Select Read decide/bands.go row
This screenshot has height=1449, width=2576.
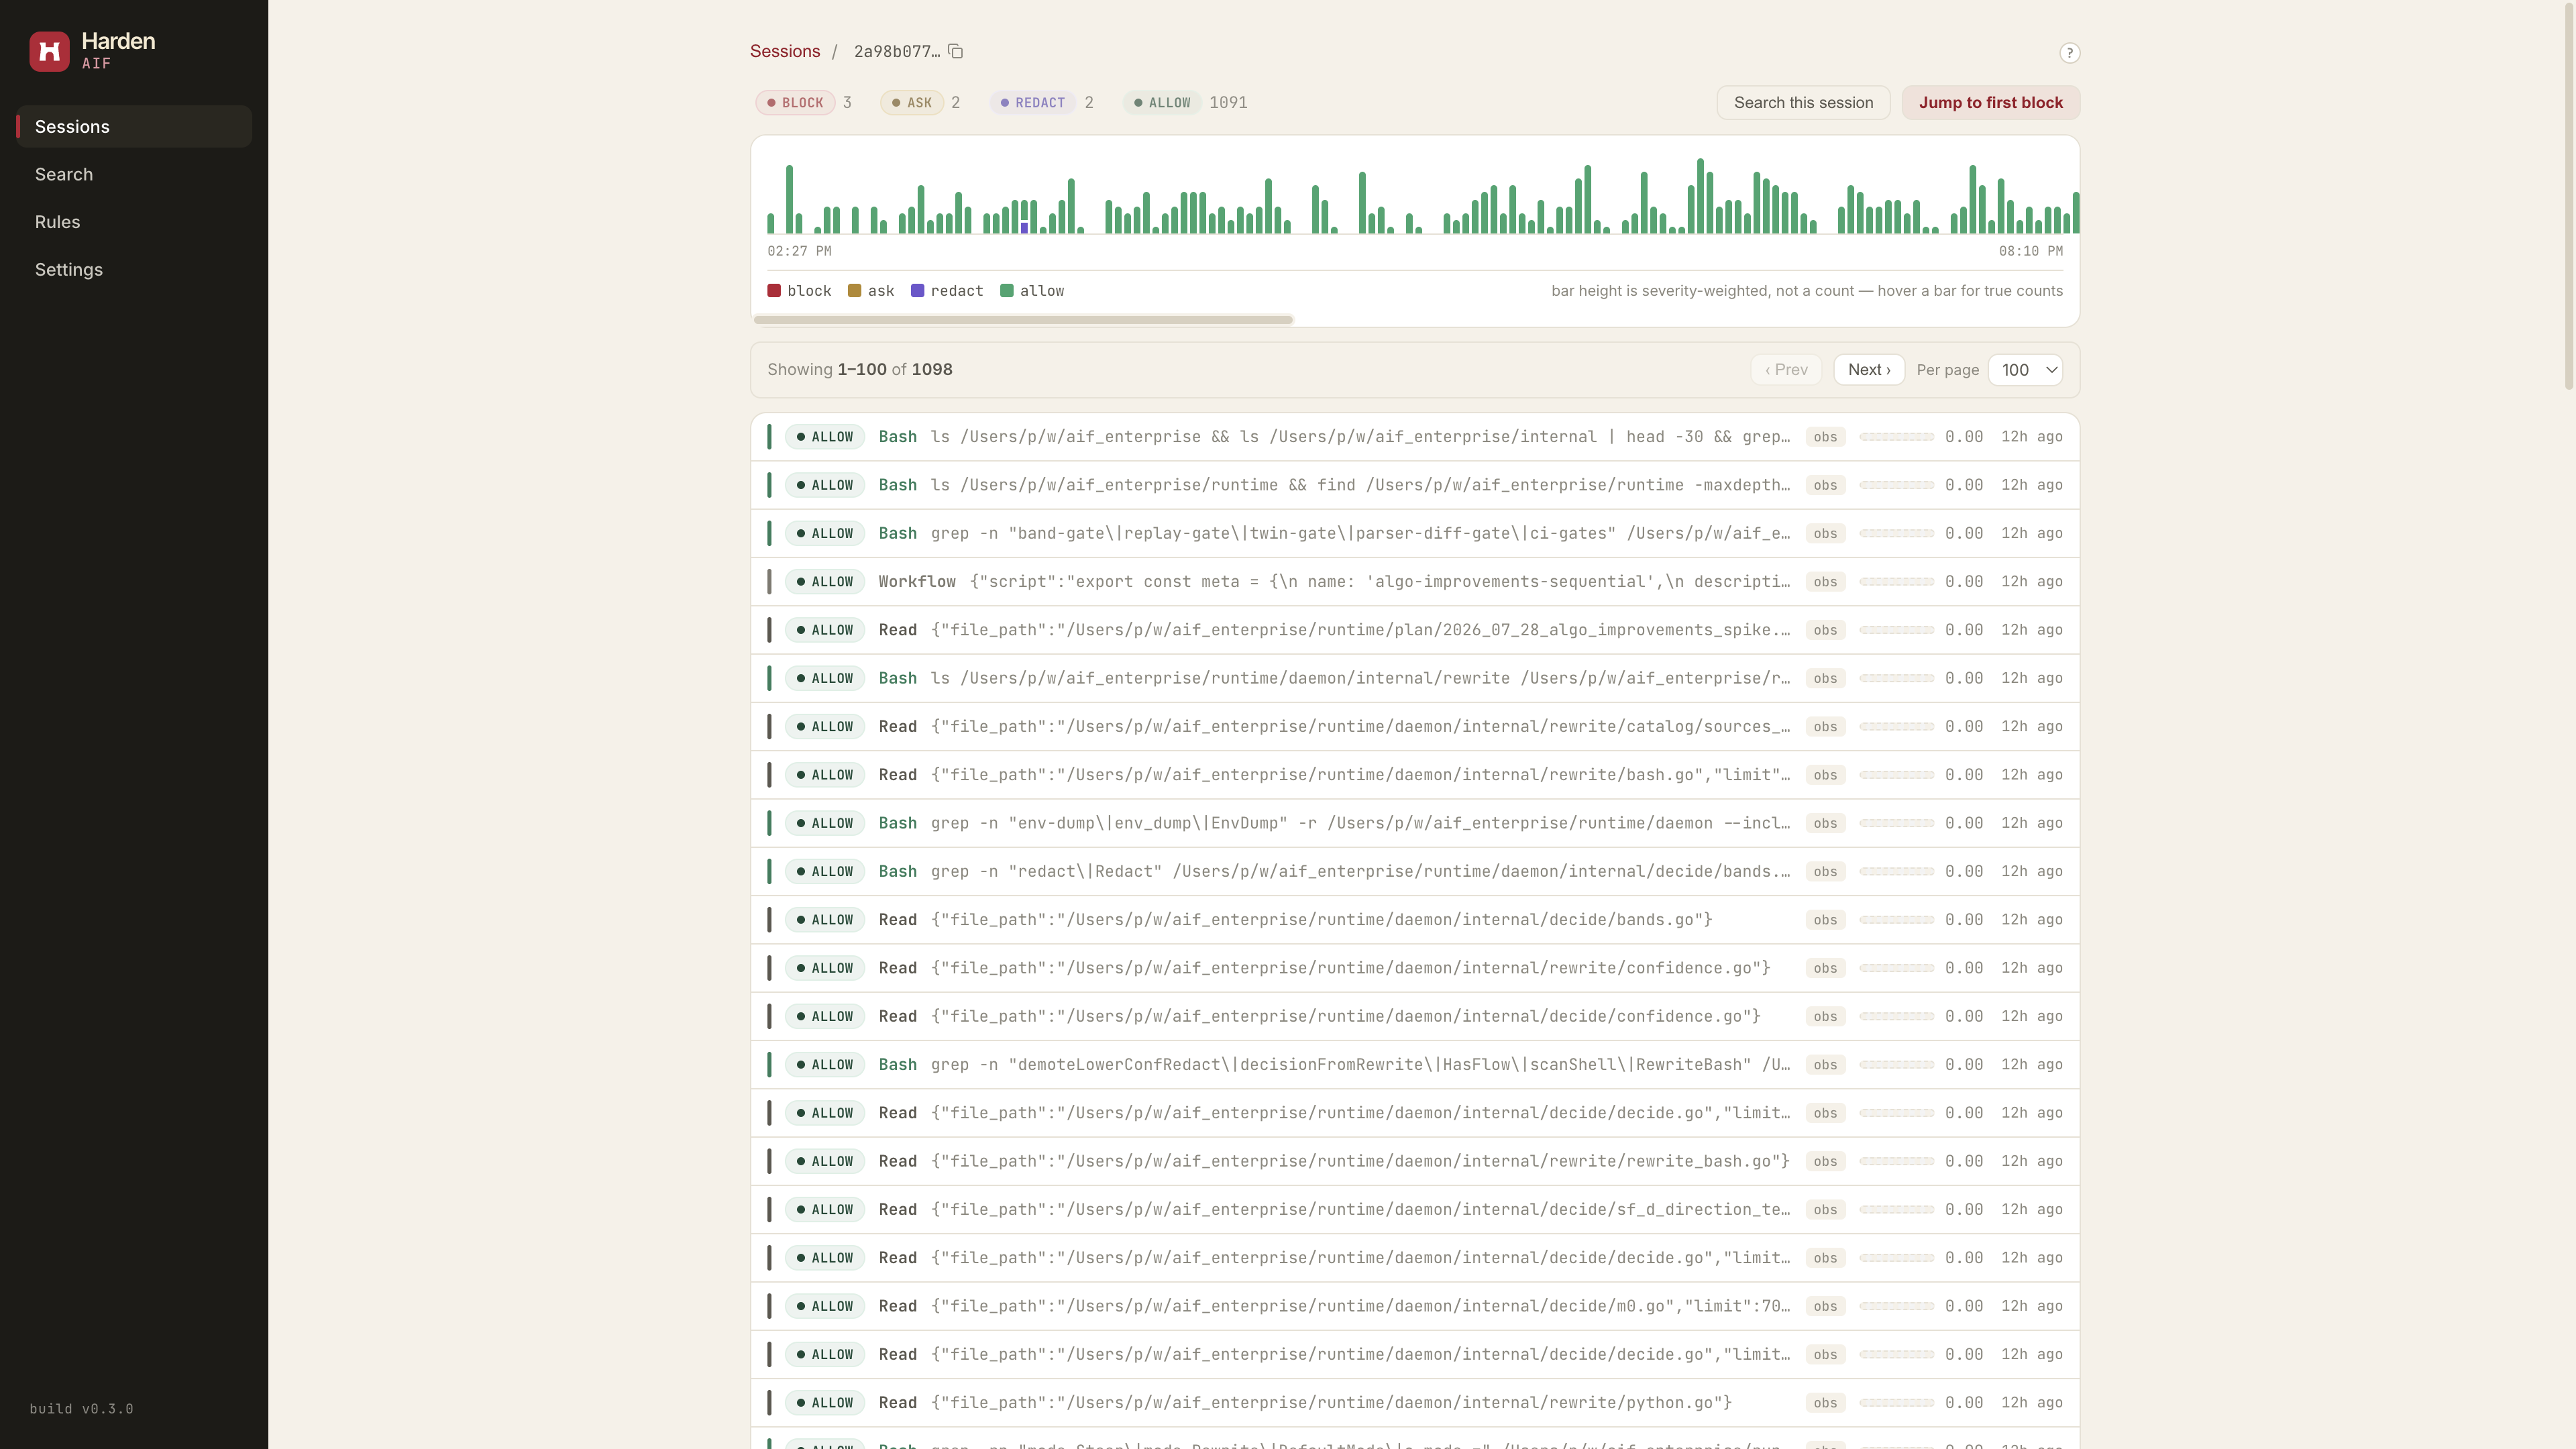click(1415, 920)
